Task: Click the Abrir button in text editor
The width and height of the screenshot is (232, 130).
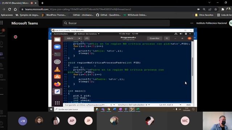Action: tap(70, 38)
